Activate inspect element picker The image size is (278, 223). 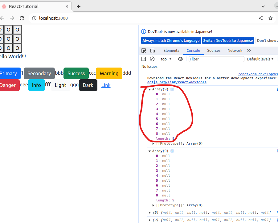pos(144,51)
